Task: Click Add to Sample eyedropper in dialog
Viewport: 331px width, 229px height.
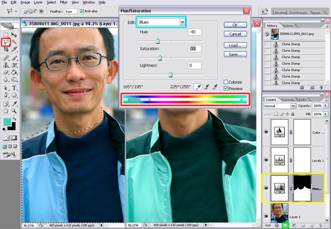Action: 206,87
